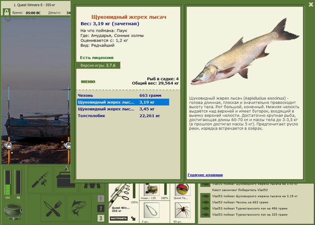Switch to tackle slot 1
The width and height of the screenshot is (315, 225).
pyautogui.click(x=101, y=199)
